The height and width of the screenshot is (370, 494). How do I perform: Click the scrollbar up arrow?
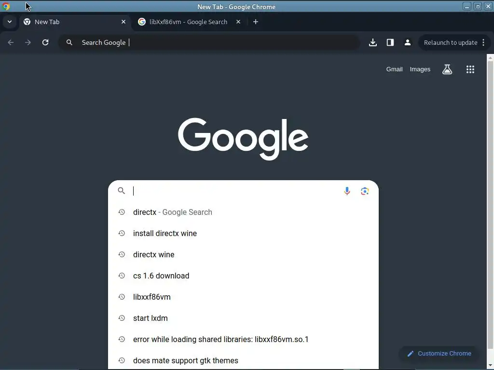point(490,58)
